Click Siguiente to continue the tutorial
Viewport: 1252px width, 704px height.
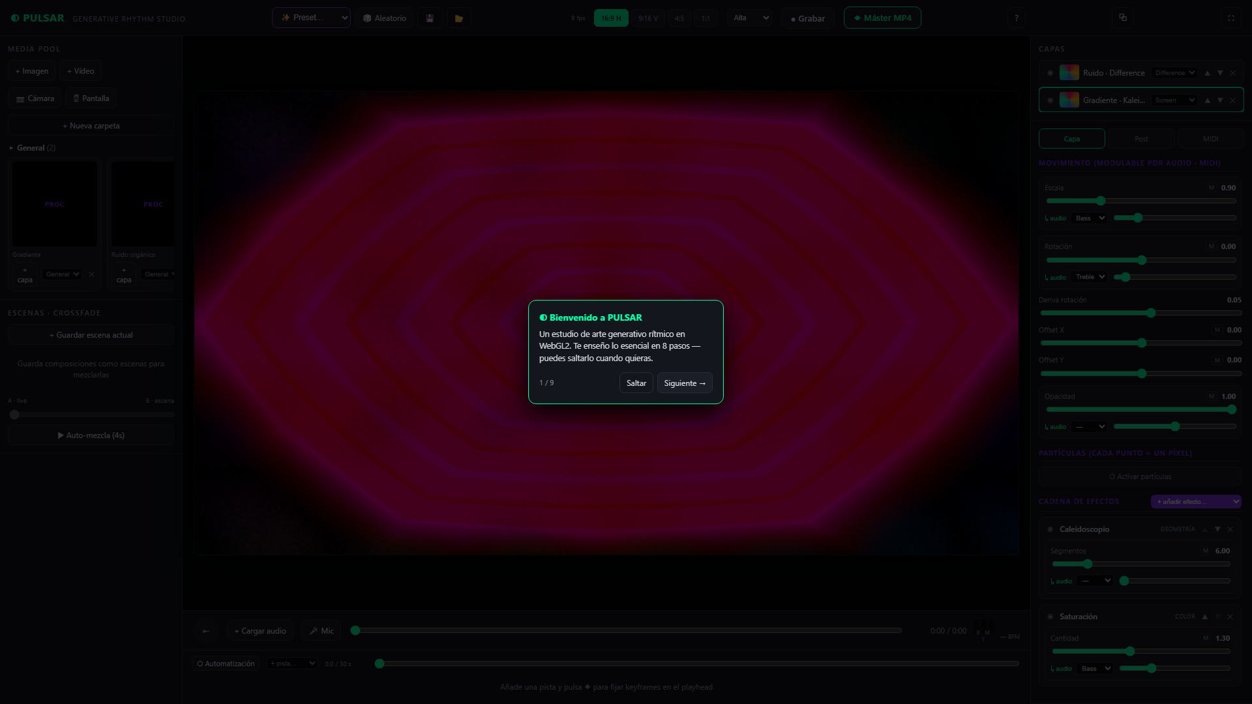point(685,383)
